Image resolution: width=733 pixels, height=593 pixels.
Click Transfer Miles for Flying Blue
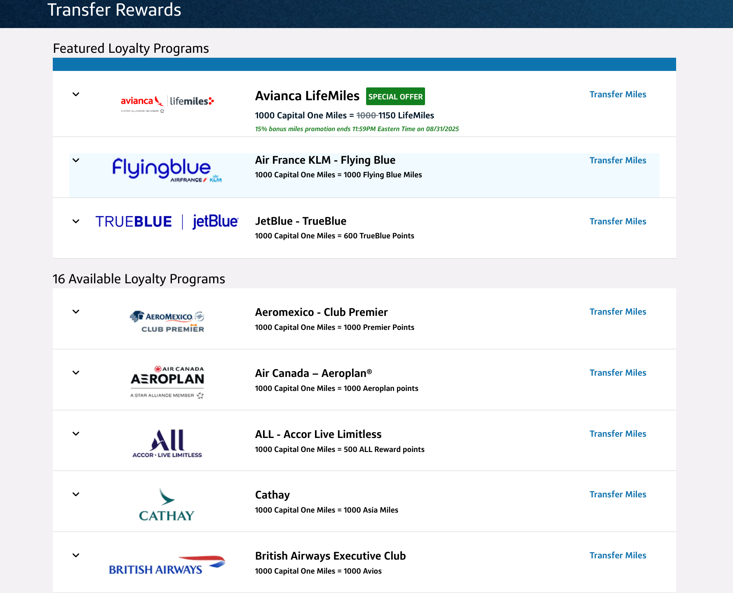tap(618, 160)
